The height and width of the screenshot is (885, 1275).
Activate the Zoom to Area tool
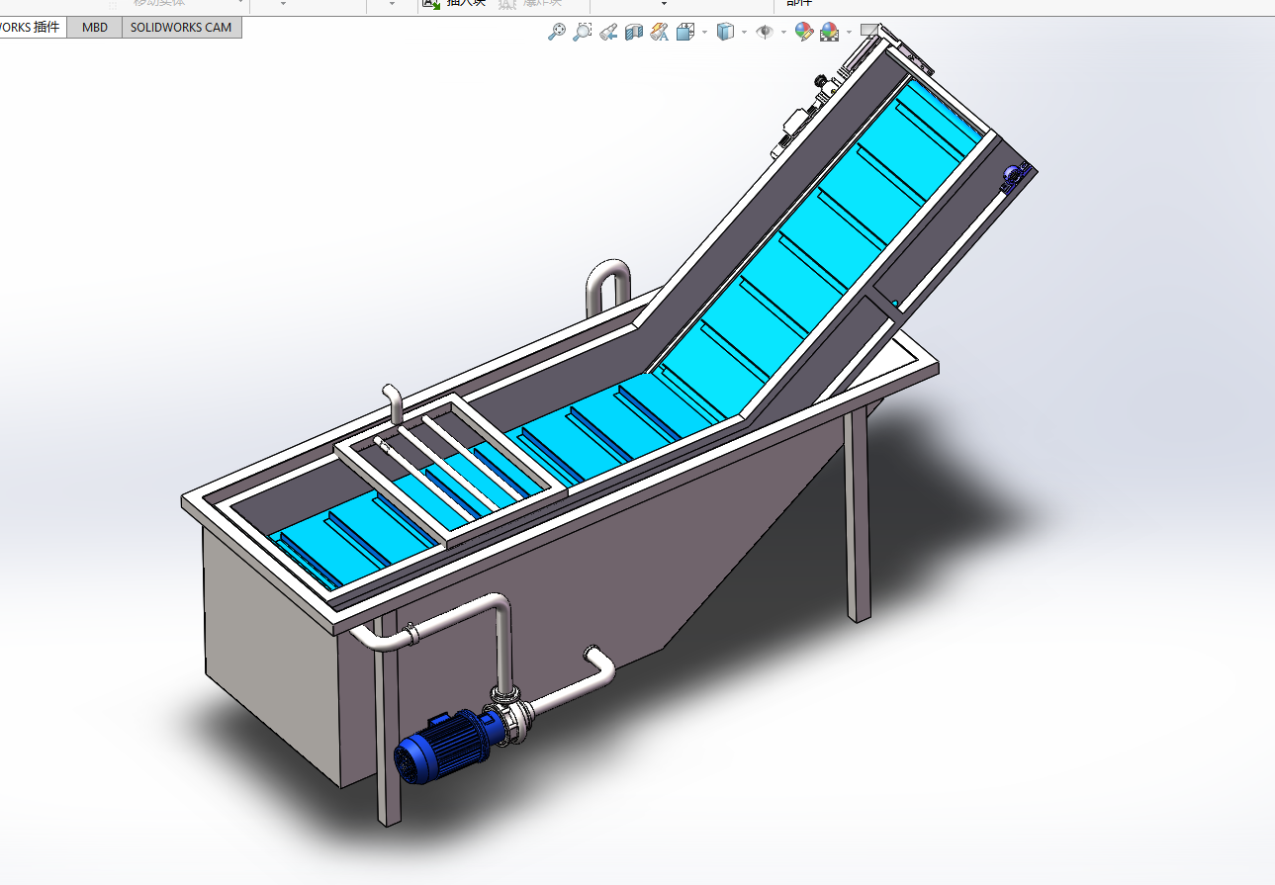583,32
